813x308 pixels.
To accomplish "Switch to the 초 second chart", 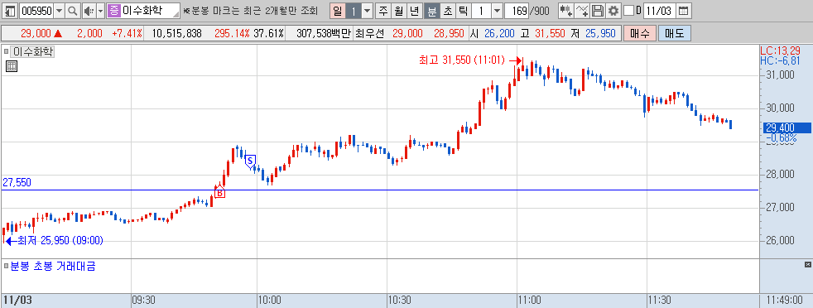I will coord(447,11).
